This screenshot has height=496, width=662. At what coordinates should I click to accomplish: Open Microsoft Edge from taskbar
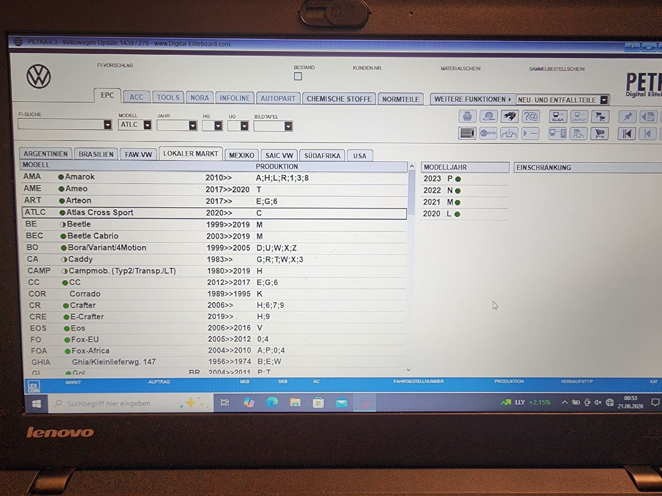(272, 402)
